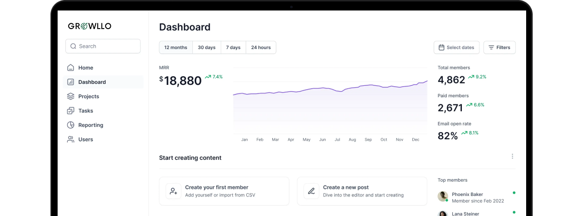The image size is (579, 216).
Task: Click Create a new post card
Action: (362, 191)
